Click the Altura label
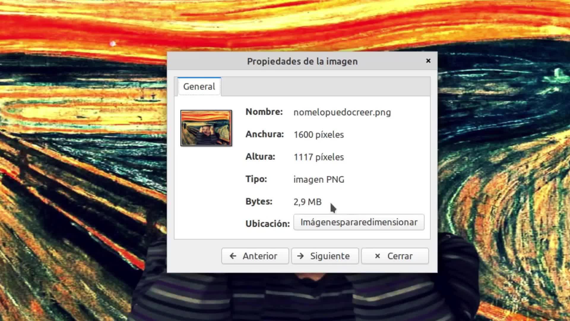This screenshot has height=321, width=570. (x=260, y=157)
